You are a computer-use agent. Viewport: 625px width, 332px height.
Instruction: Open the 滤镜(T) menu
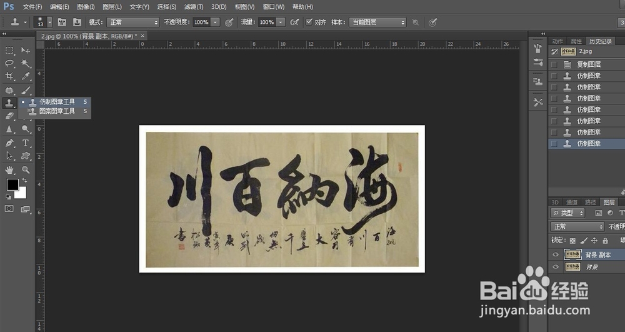coord(194,7)
